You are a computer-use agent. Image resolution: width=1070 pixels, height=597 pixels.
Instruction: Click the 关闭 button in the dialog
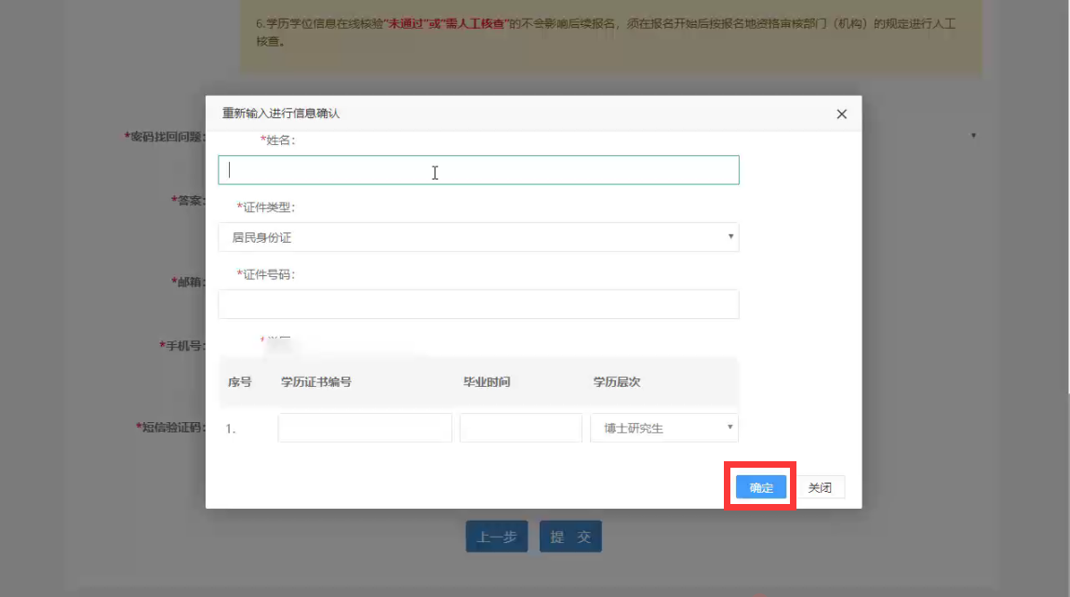click(x=820, y=488)
